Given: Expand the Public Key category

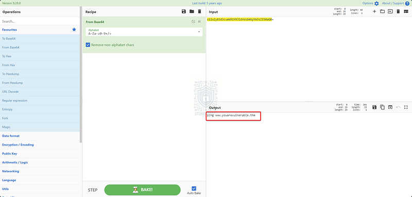Looking at the screenshot, I should 40,154.
